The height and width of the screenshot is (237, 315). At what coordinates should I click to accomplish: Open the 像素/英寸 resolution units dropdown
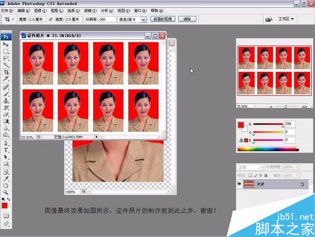pyautogui.click(x=144, y=20)
